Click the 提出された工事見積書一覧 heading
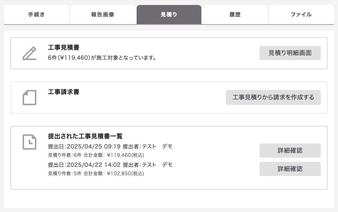Viewport: 338px width, 212px height. click(85, 136)
